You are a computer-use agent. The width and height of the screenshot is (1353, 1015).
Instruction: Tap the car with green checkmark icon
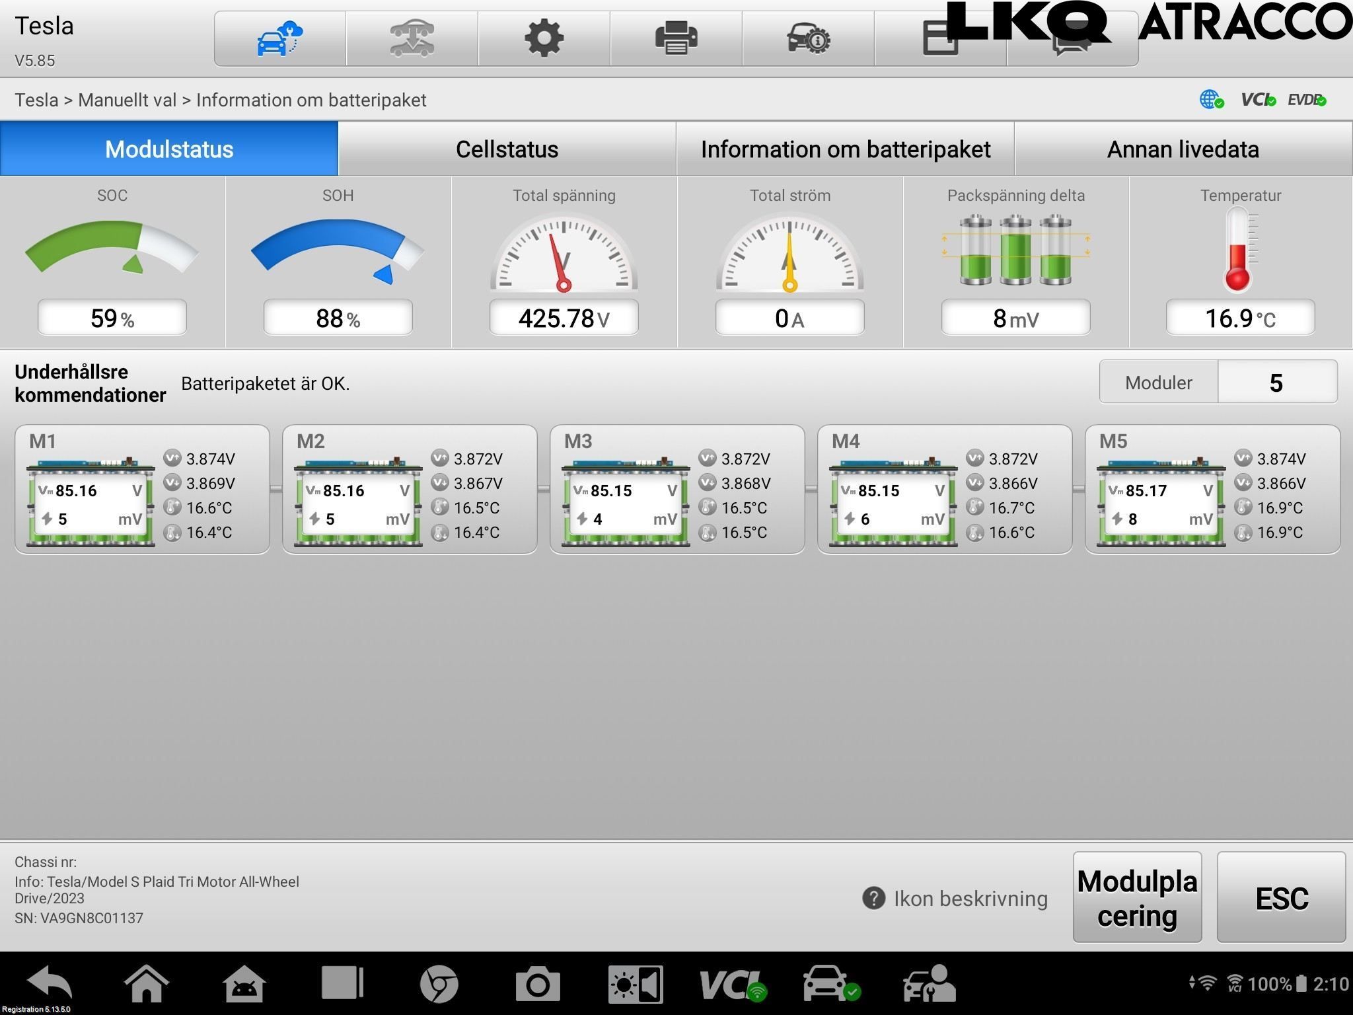pyautogui.click(x=832, y=983)
